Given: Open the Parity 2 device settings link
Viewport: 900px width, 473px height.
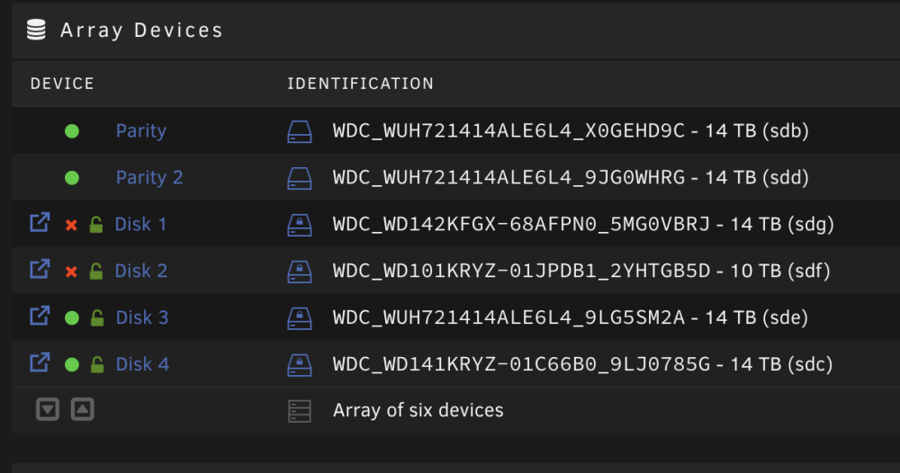Looking at the screenshot, I should pos(149,178).
